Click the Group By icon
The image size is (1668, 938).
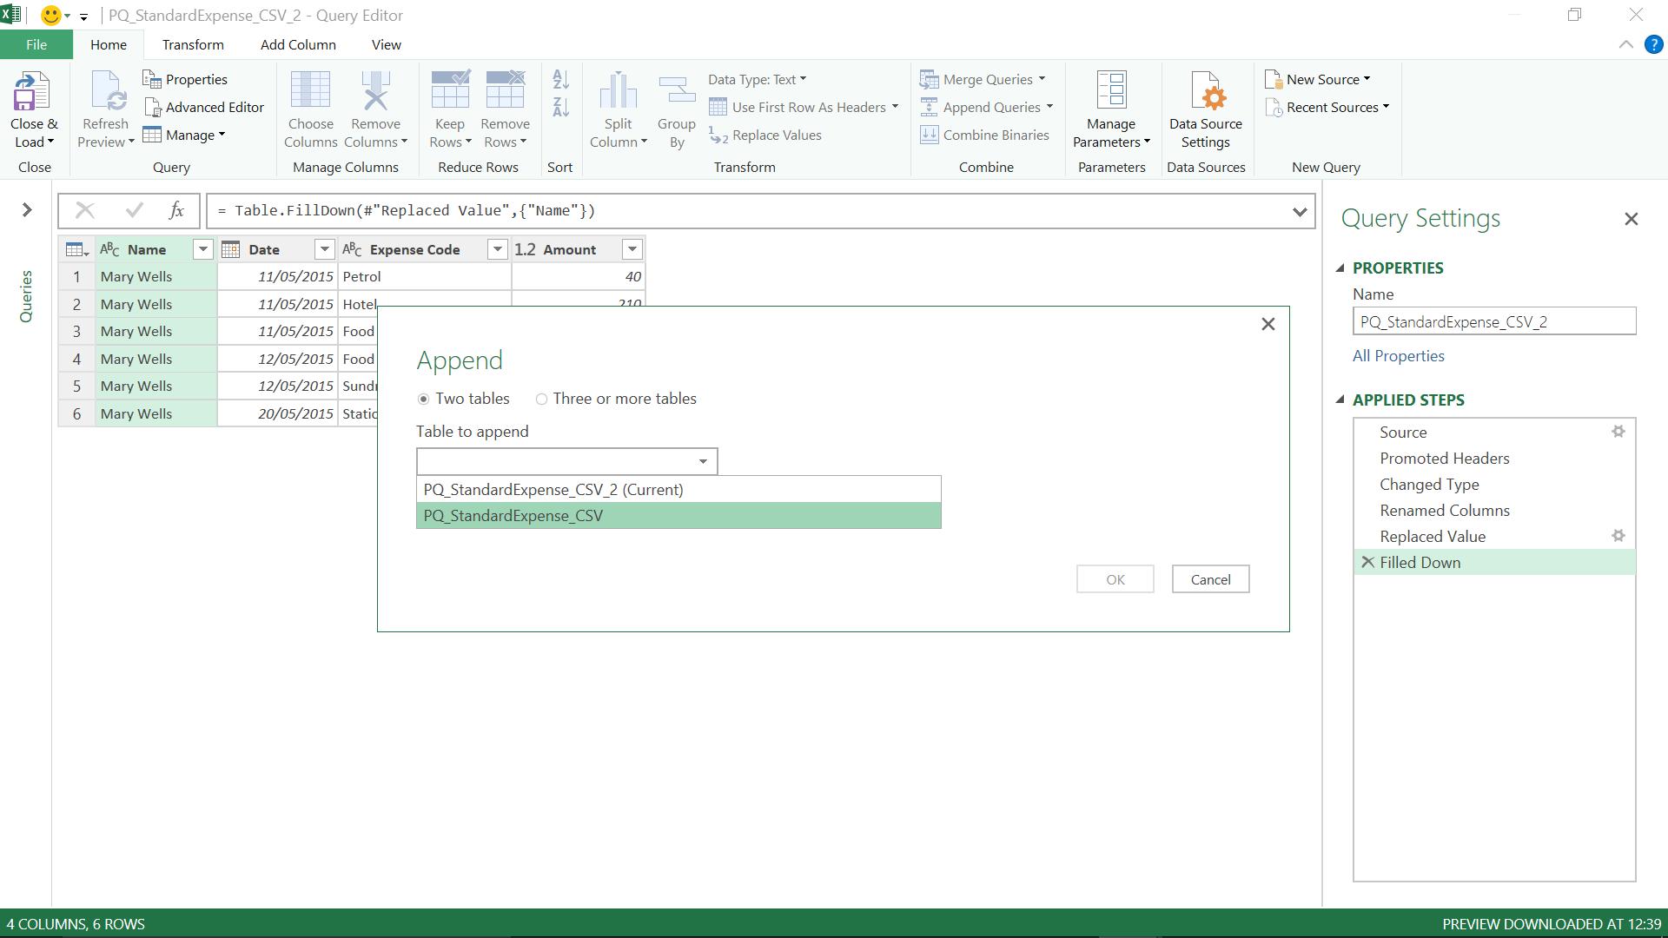677,91
